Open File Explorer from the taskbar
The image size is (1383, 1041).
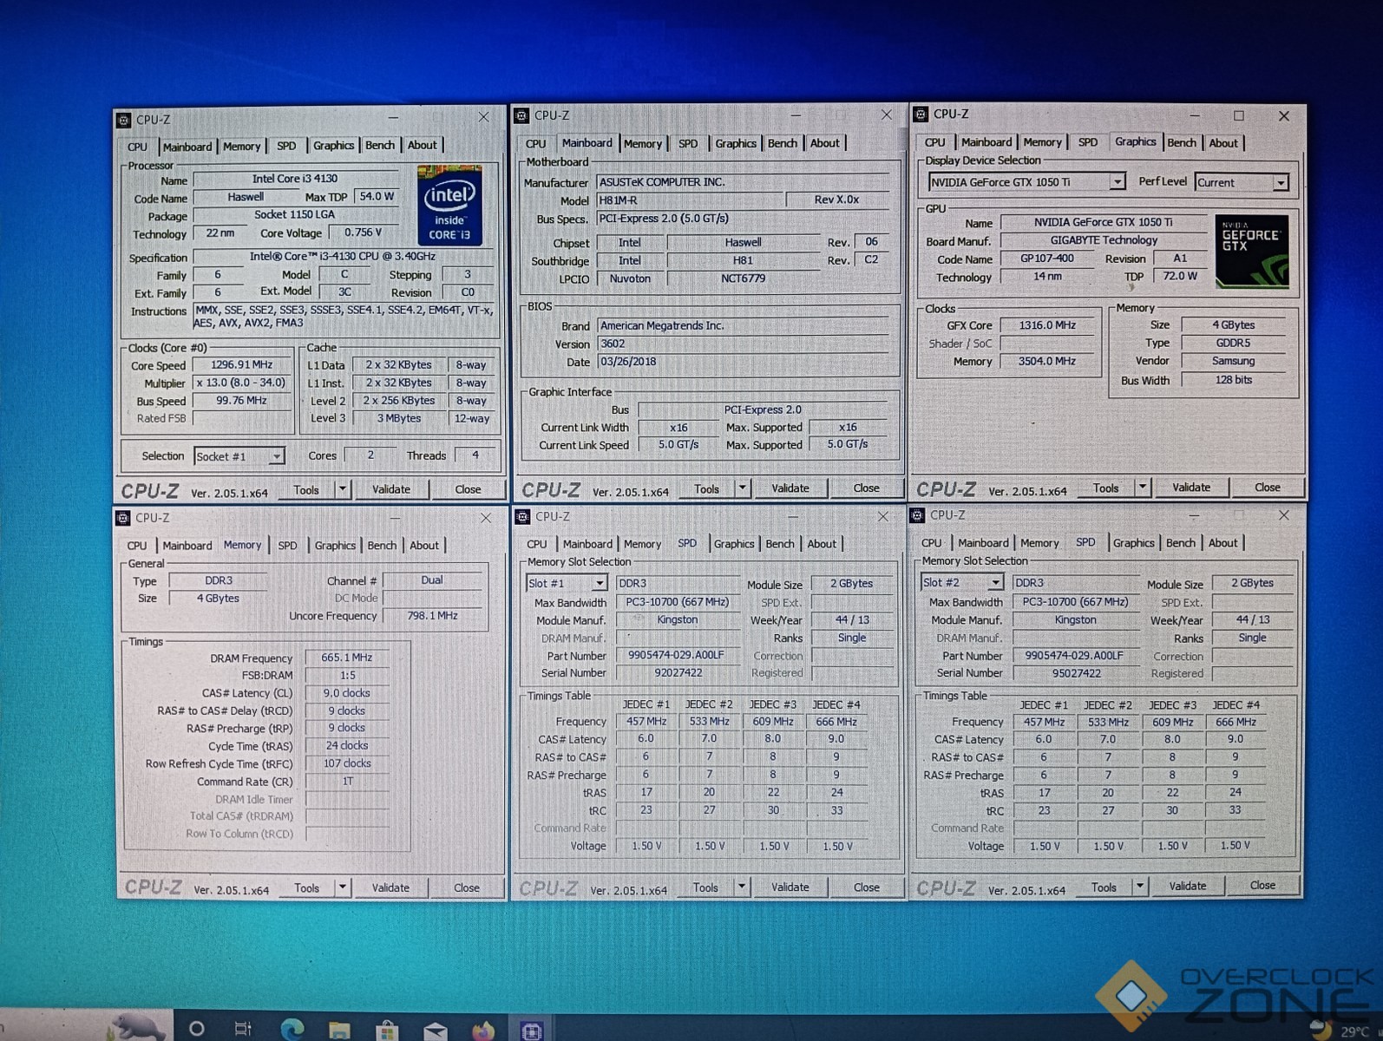339,1030
